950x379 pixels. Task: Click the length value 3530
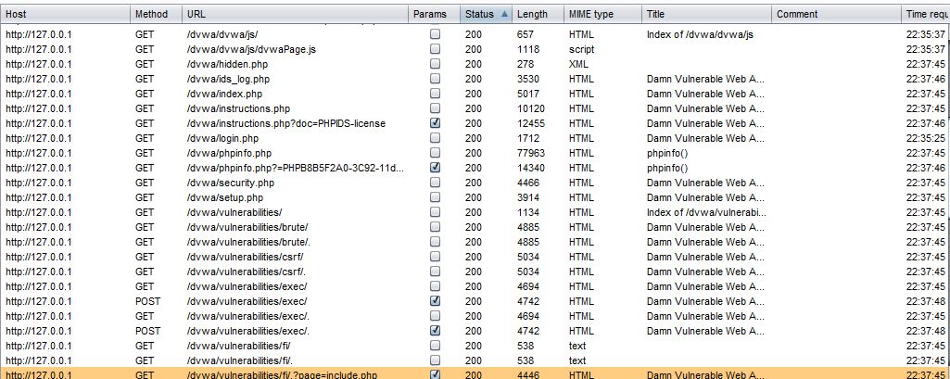click(x=528, y=79)
